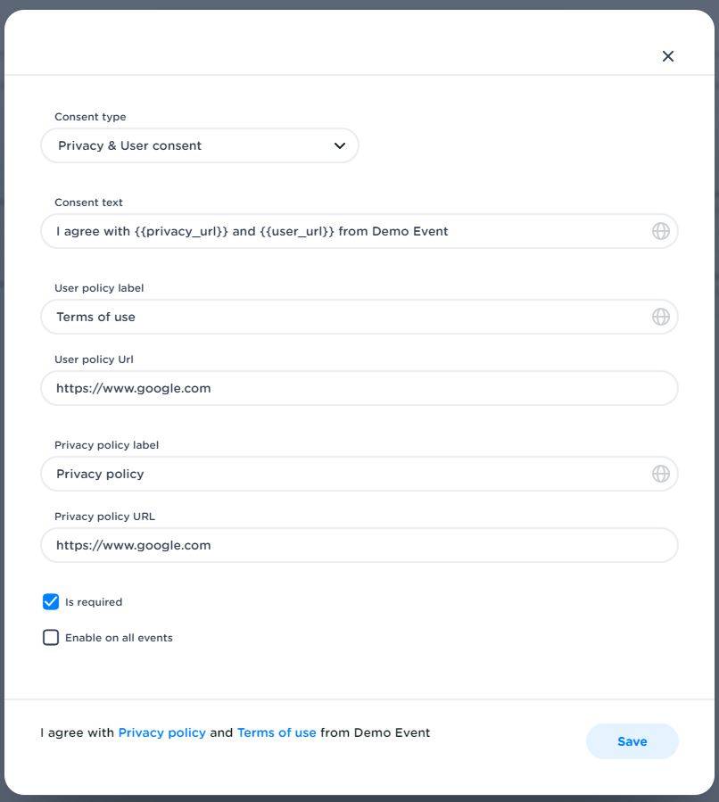The width and height of the screenshot is (719, 802).
Task: Click the User policy Url field
Action: click(x=359, y=388)
